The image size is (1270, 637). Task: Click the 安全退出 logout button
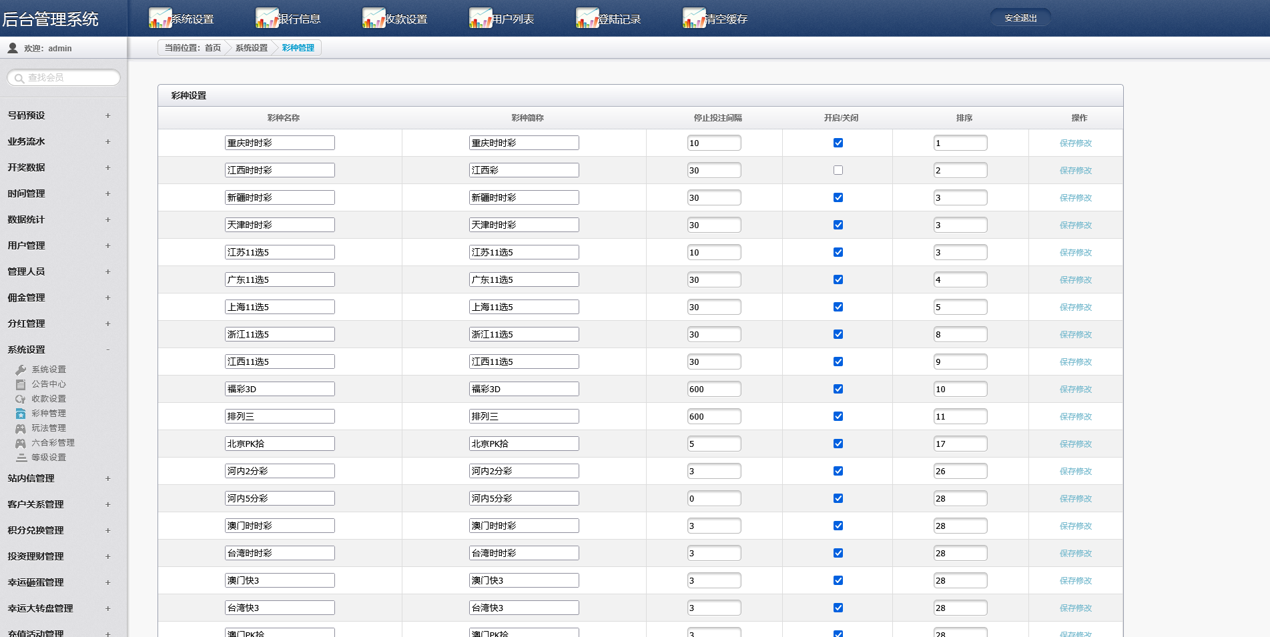click(1020, 18)
